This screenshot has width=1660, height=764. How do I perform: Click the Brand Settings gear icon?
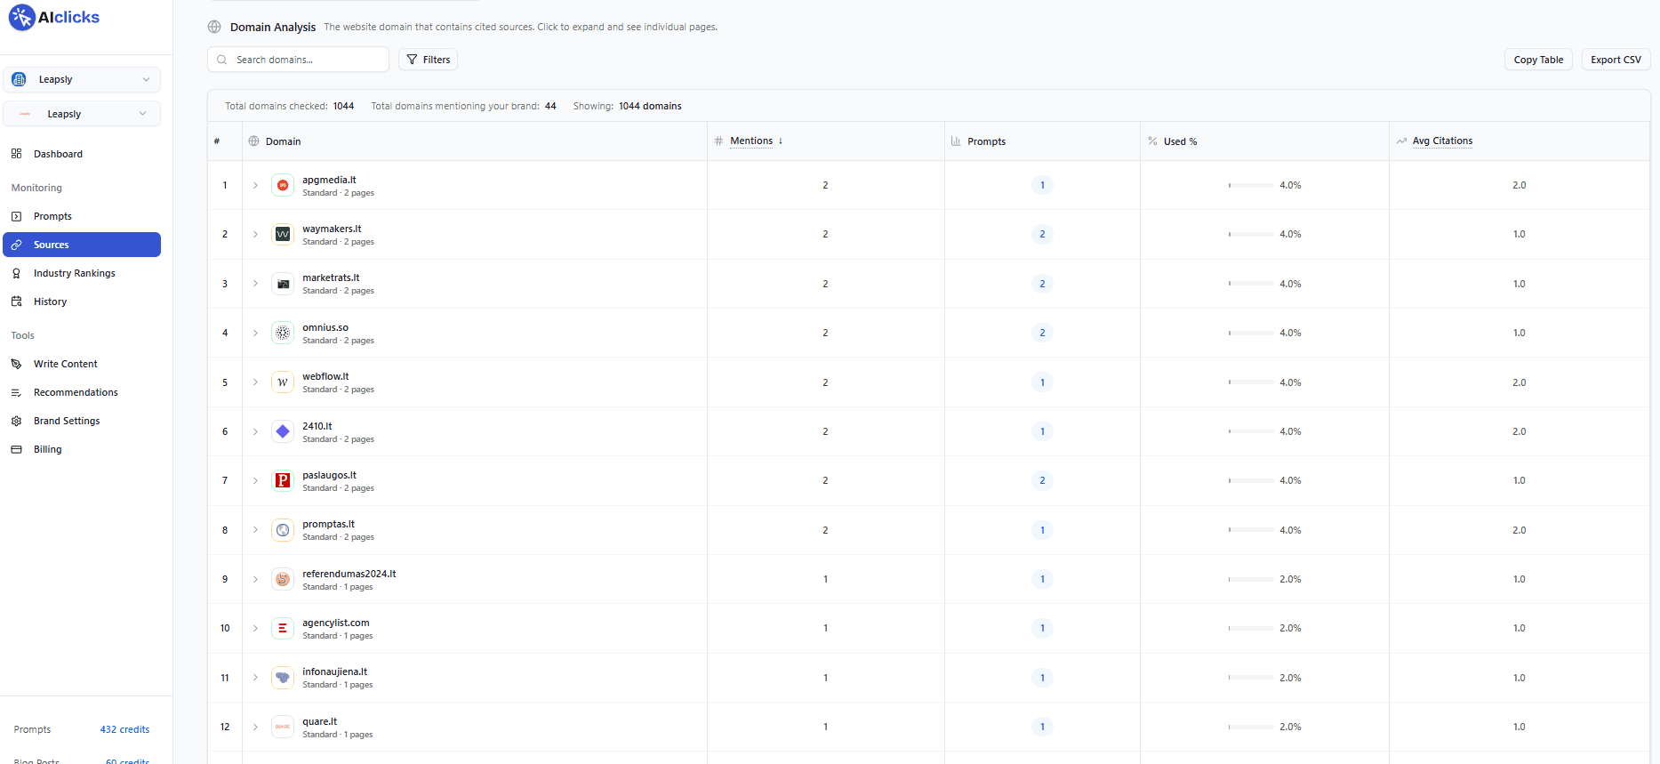click(x=16, y=421)
